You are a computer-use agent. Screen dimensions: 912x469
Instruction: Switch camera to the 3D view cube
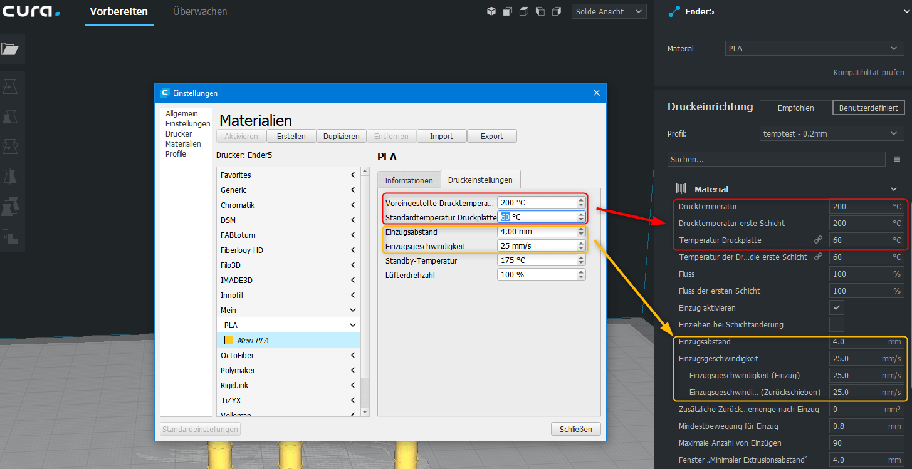(492, 11)
